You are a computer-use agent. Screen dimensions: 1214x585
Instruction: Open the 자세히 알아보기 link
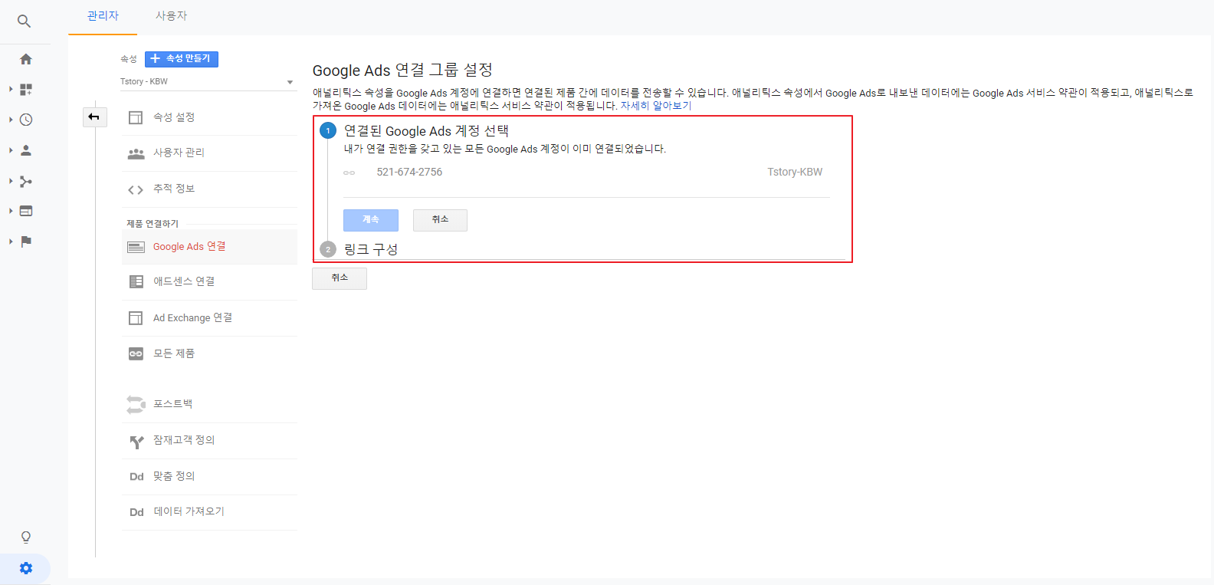[656, 106]
